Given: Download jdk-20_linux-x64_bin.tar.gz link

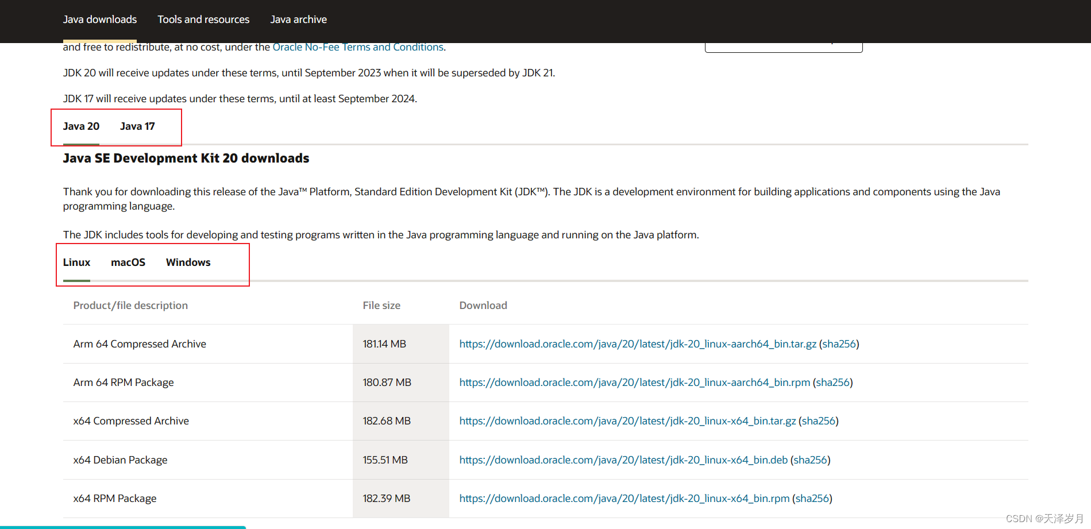Looking at the screenshot, I should (x=628, y=421).
